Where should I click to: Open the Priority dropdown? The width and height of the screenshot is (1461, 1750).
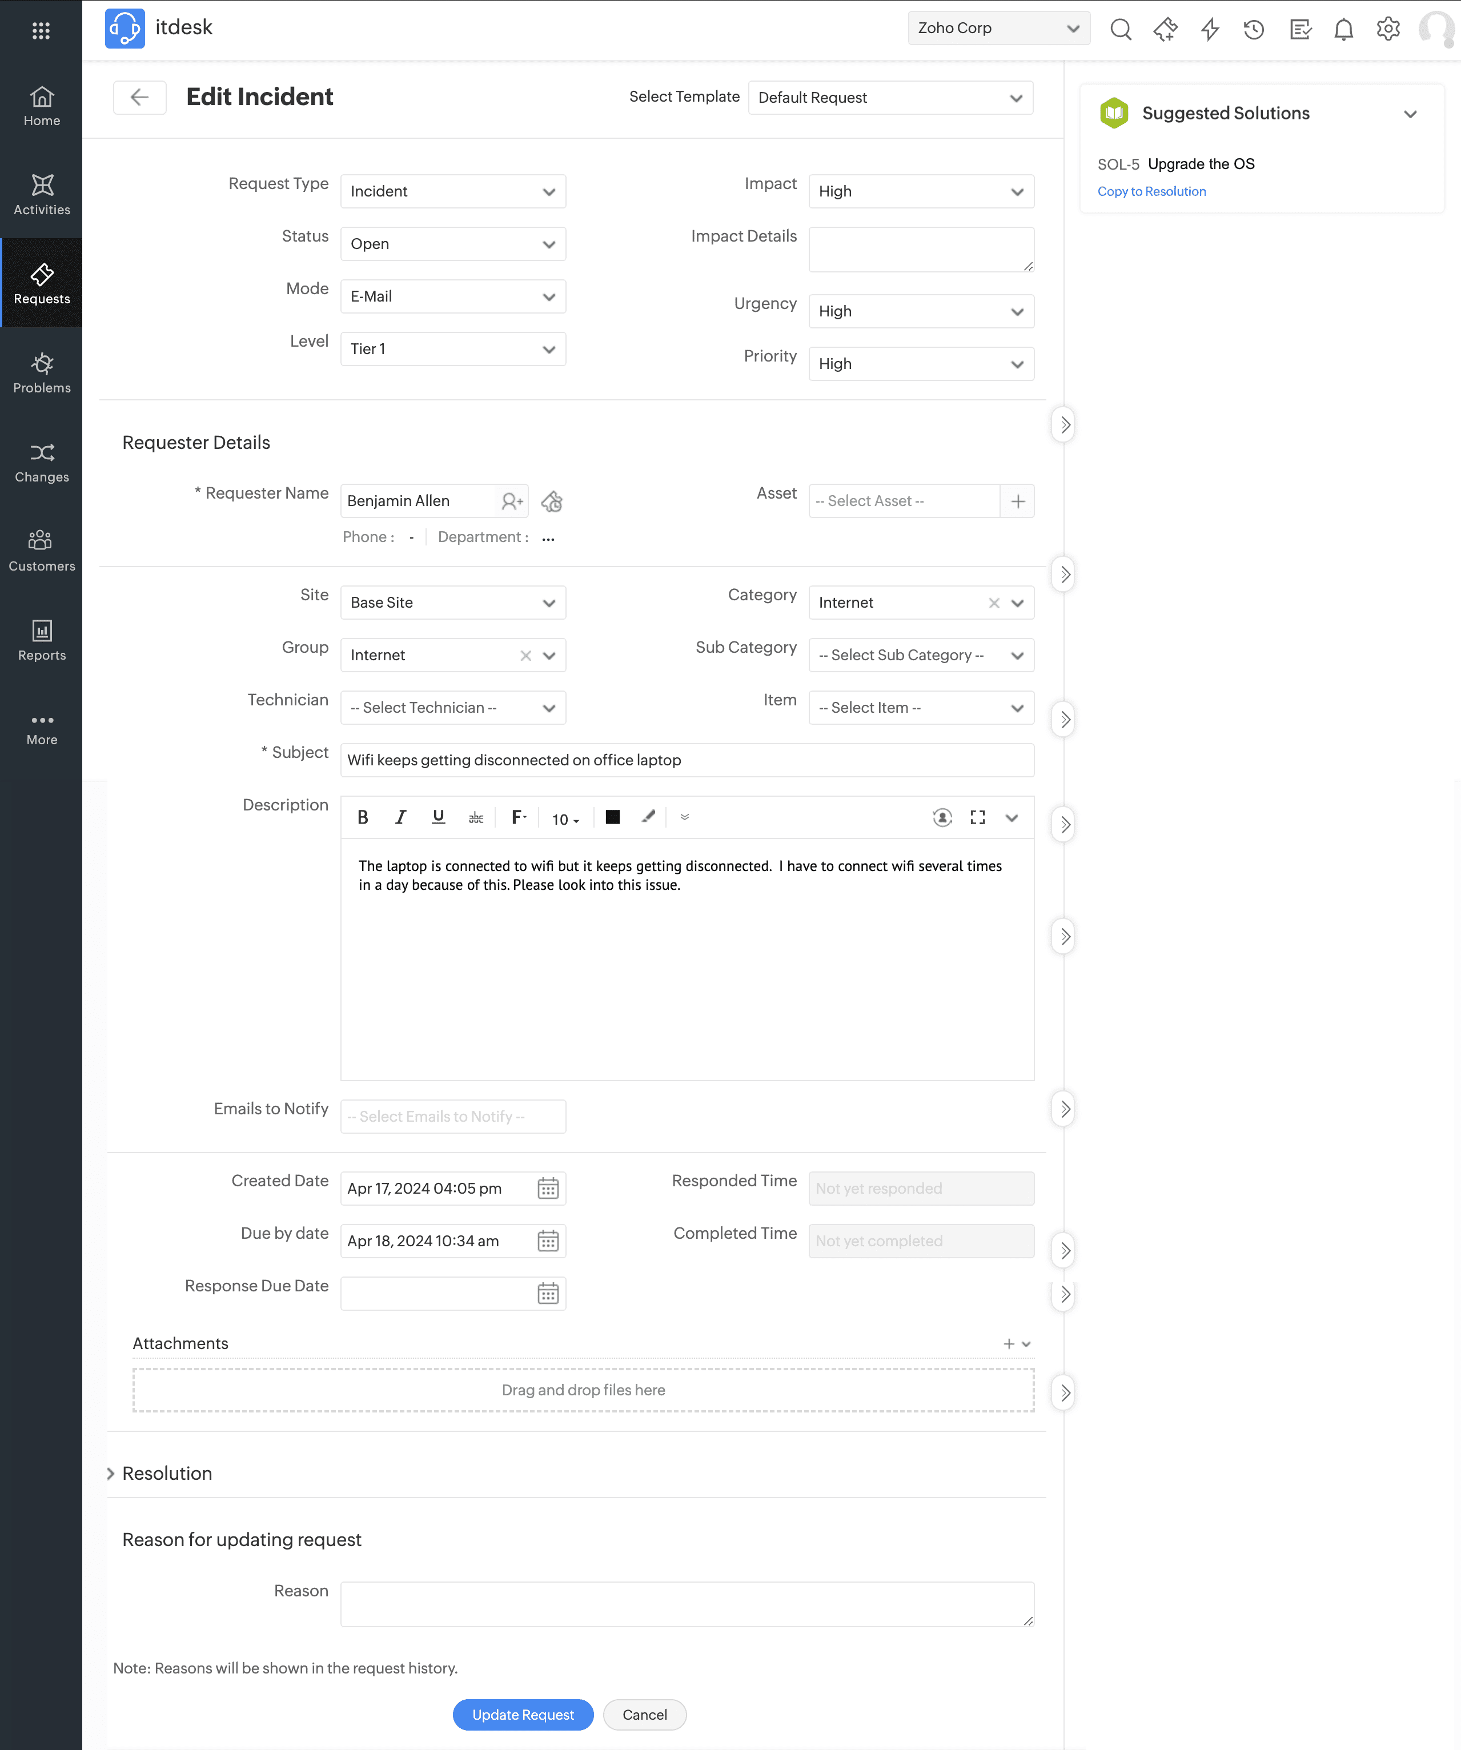coord(921,364)
